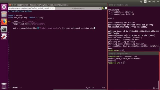Open the terminal tab list dropdown arrow

coord(106,8)
